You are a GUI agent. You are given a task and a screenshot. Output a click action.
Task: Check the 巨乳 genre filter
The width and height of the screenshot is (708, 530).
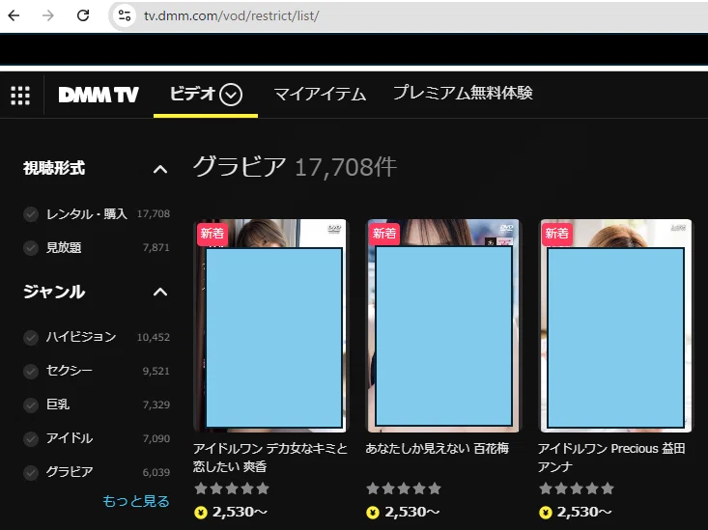click(31, 404)
